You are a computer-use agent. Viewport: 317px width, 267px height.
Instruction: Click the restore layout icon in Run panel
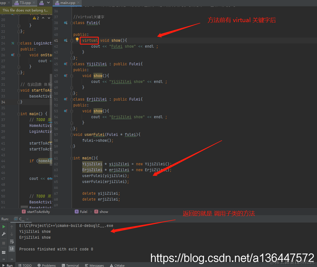point(4,252)
